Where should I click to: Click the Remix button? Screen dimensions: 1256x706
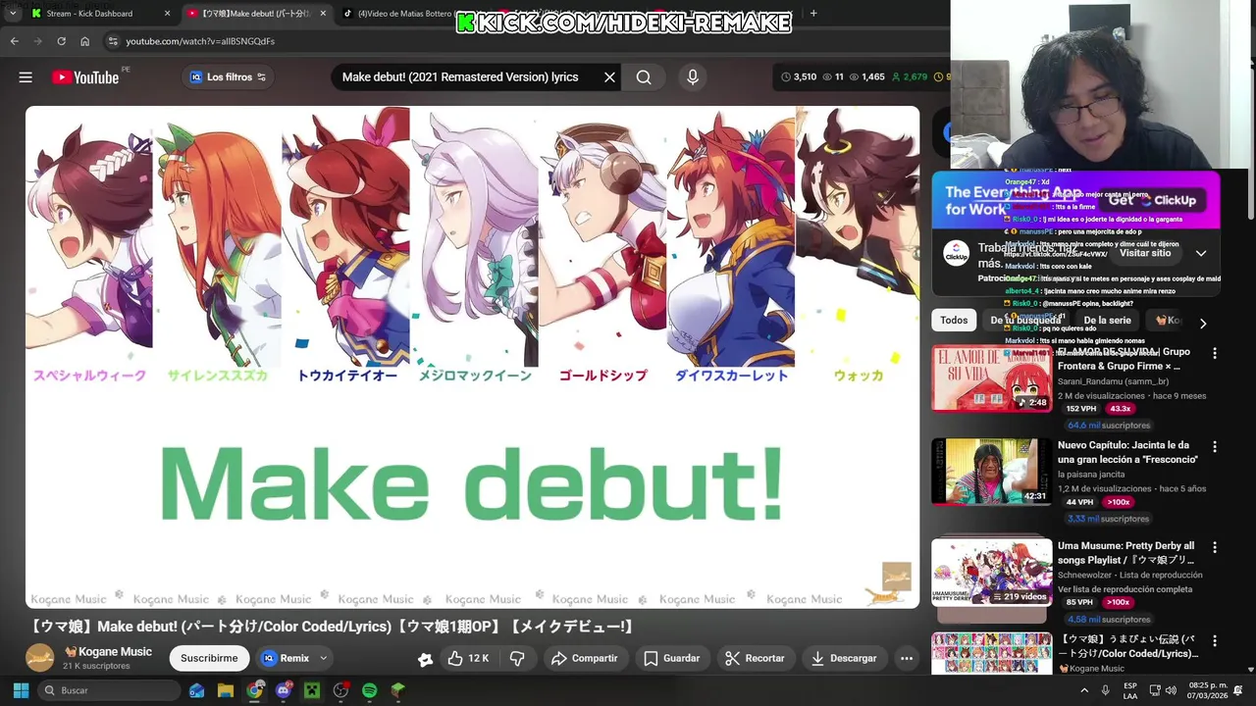point(286,658)
